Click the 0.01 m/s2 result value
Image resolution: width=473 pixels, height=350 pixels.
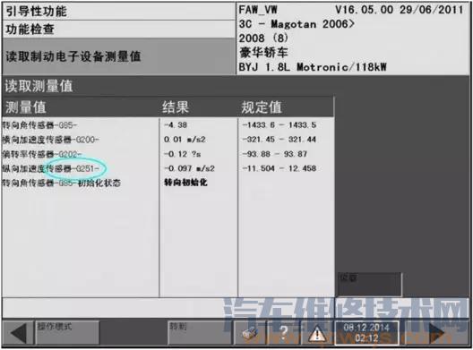pos(185,140)
